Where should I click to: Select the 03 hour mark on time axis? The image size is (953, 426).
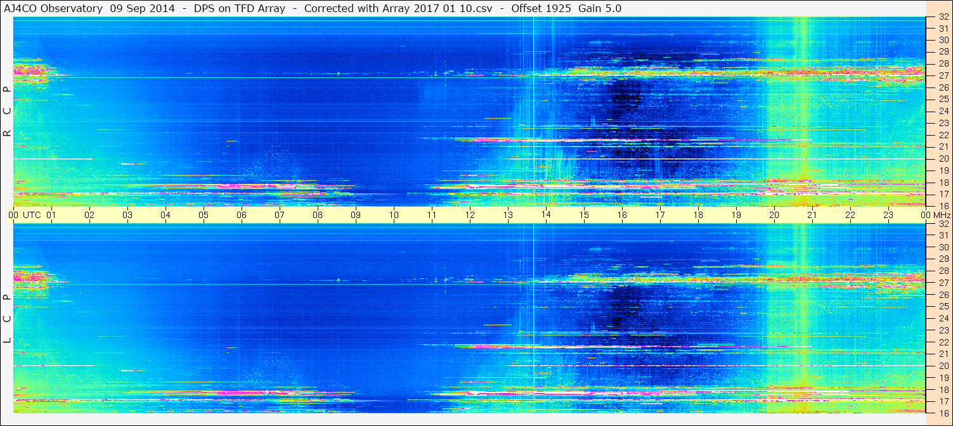click(127, 215)
